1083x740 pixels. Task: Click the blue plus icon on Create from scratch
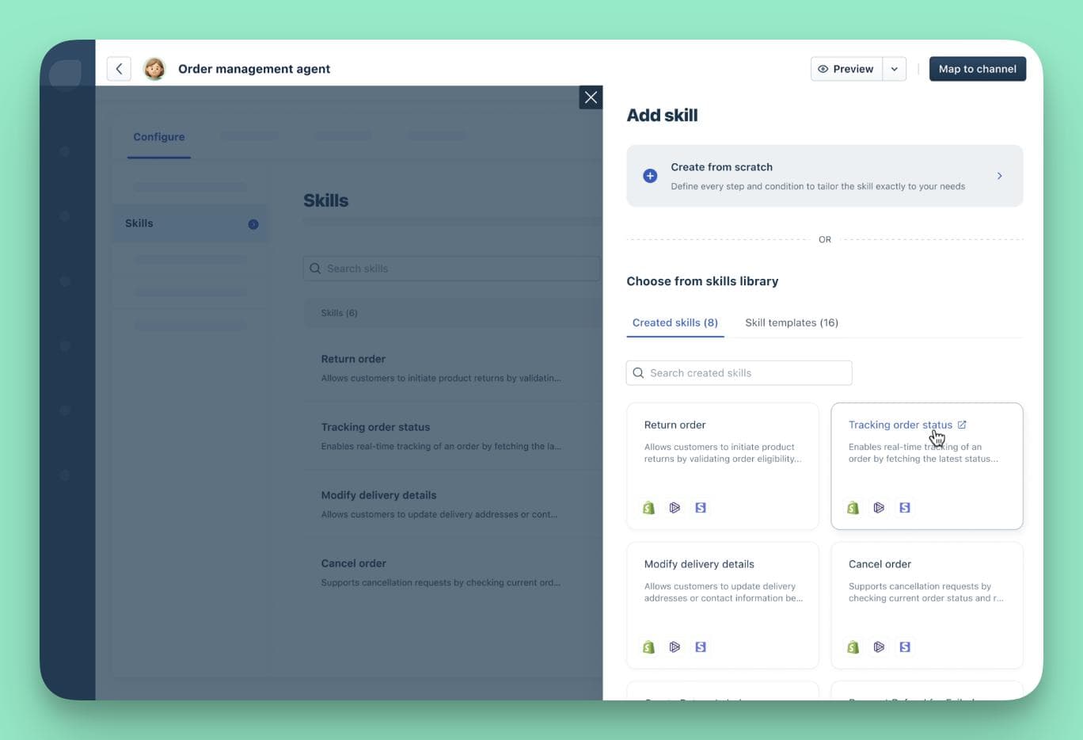coord(649,175)
